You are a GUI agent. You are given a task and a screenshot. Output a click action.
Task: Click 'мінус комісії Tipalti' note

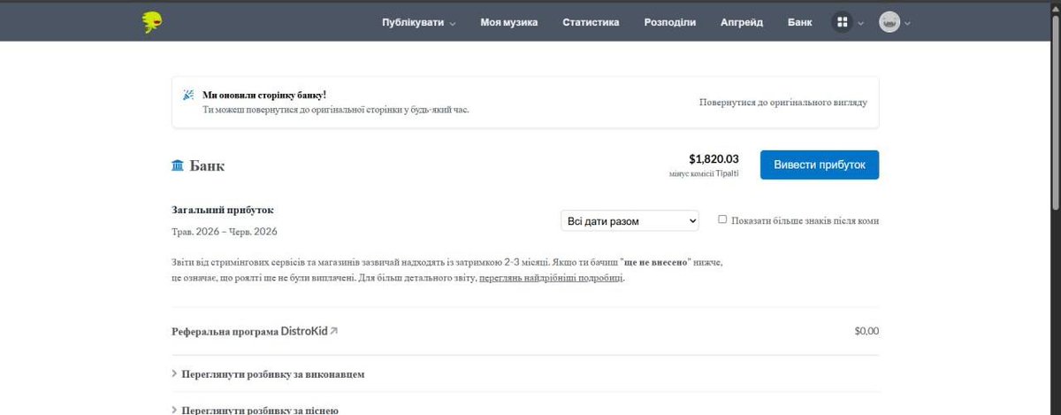[x=704, y=174]
